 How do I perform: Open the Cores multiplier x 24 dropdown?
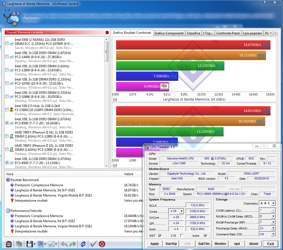[181, 211]
